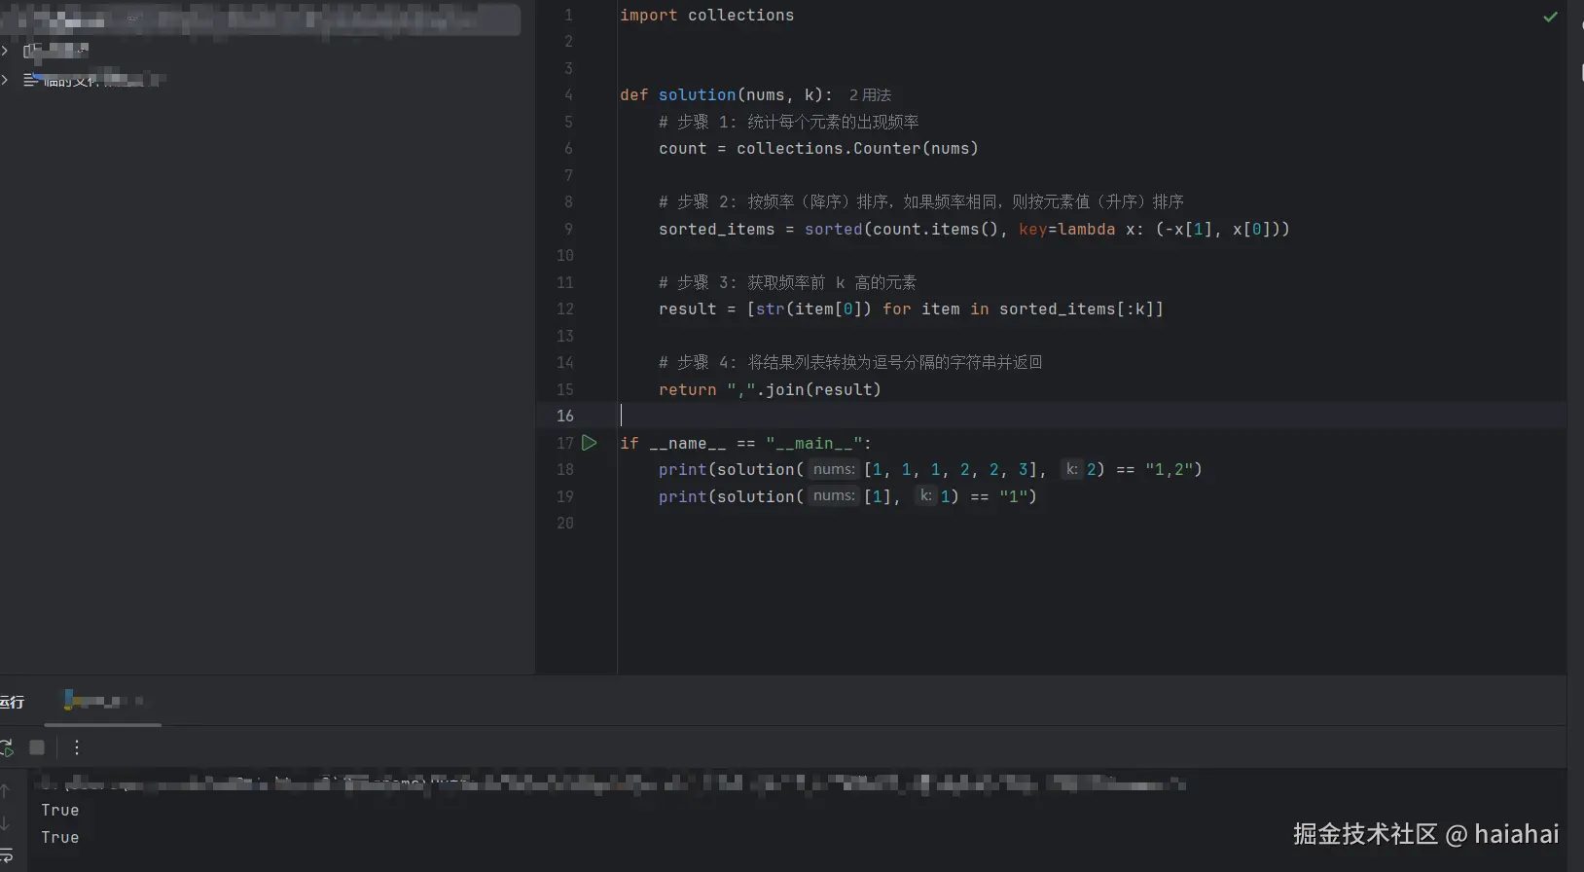Click the "nums:" hint on line 19
Viewport: 1584px width, 872px height.
[x=834, y=496]
